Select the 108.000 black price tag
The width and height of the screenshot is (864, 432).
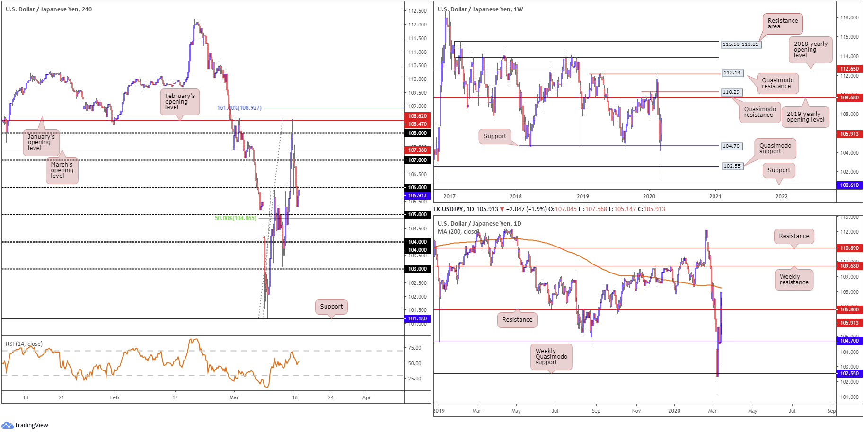pos(417,133)
